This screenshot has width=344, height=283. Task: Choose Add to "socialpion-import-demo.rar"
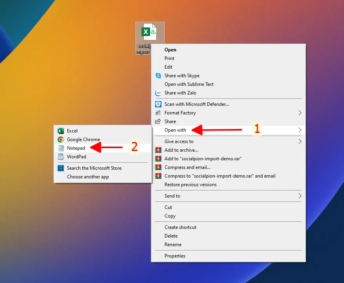tap(228, 159)
